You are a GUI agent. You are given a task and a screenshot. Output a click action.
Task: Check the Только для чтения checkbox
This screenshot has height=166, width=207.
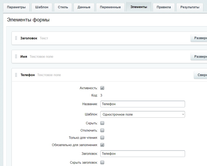[x=102, y=138]
